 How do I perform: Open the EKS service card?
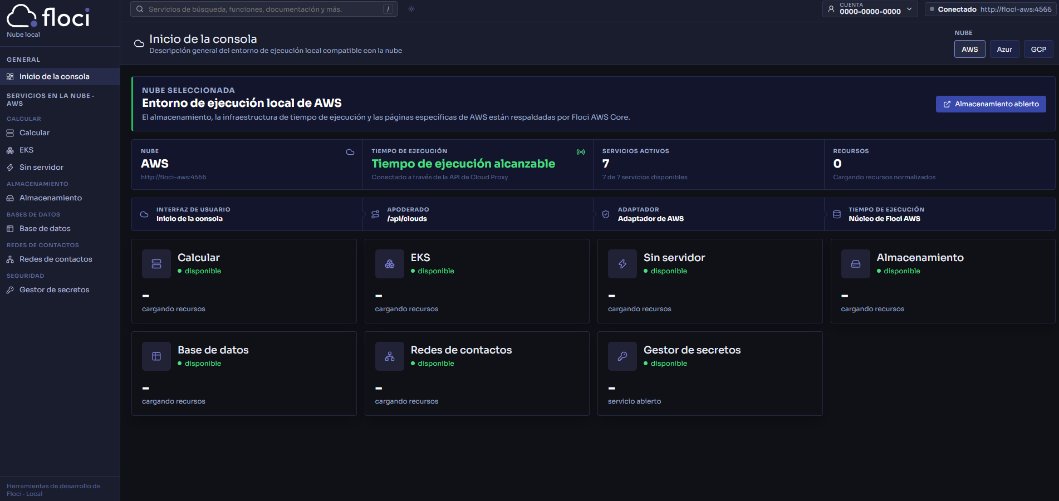477,281
